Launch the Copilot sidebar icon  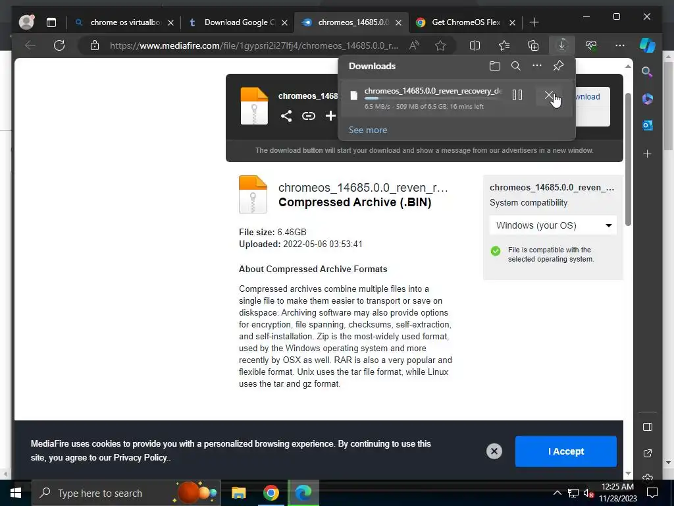pos(648,45)
